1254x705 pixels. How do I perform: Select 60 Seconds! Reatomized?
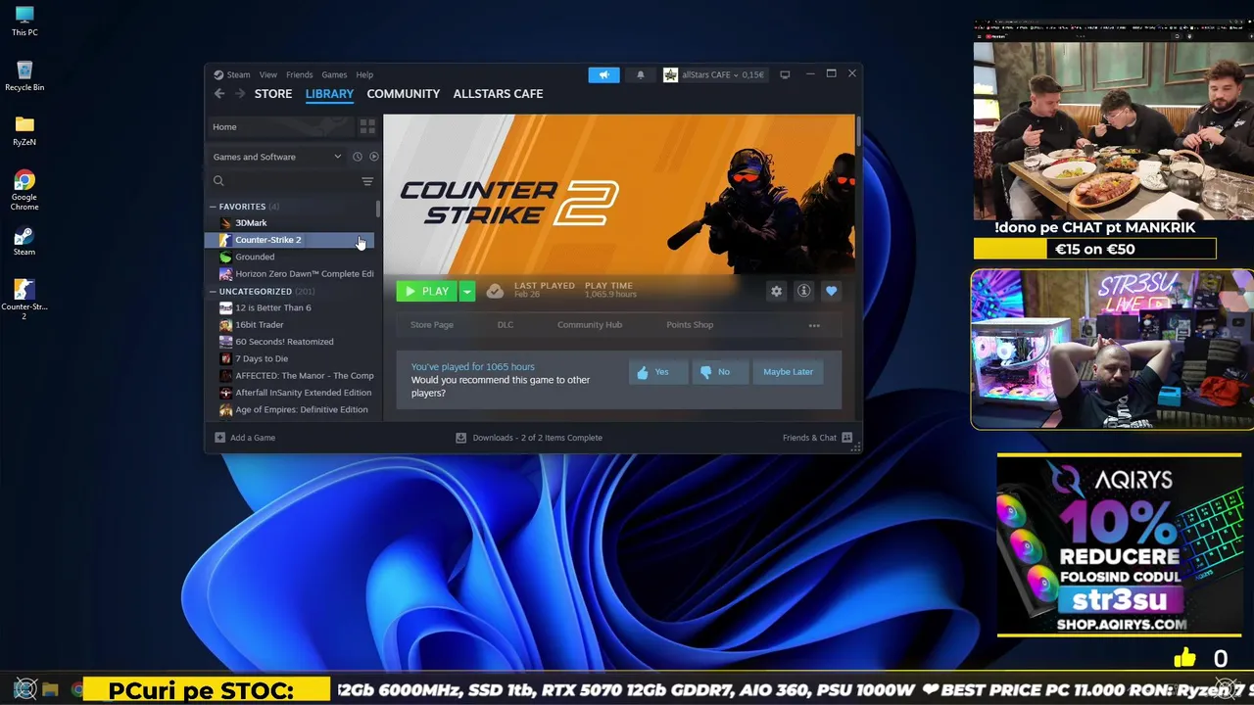[x=290, y=342]
